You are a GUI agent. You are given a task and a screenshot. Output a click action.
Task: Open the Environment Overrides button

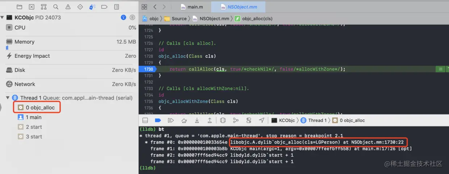(x=249, y=120)
